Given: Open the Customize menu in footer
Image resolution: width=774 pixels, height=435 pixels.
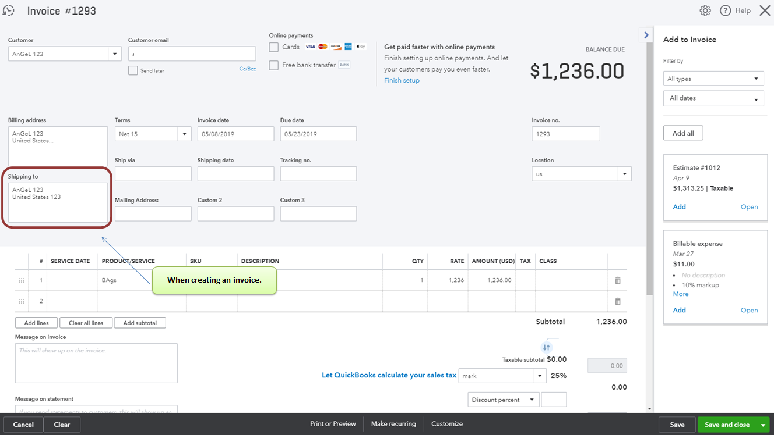Looking at the screenshot, I should 447,424.
